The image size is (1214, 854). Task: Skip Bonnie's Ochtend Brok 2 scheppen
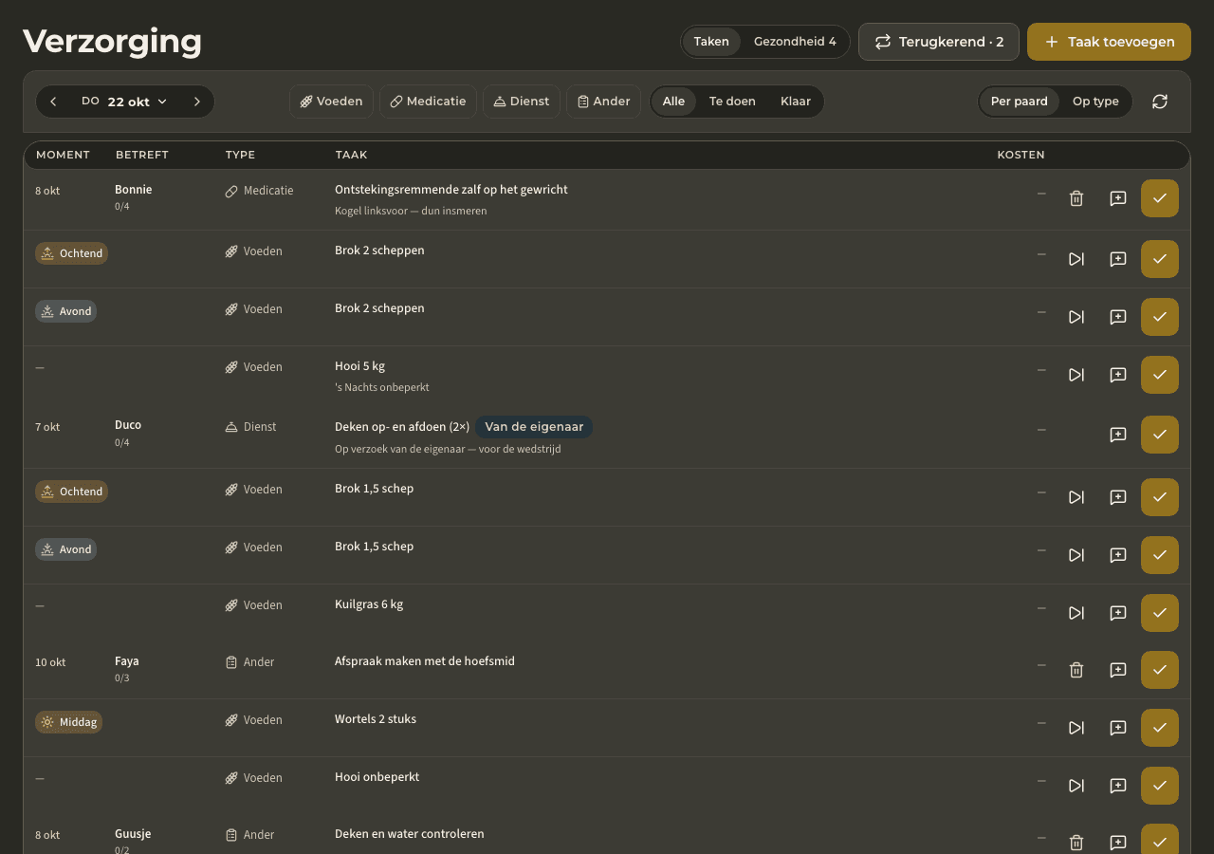pyautogui.click(x=1076, y=259)
